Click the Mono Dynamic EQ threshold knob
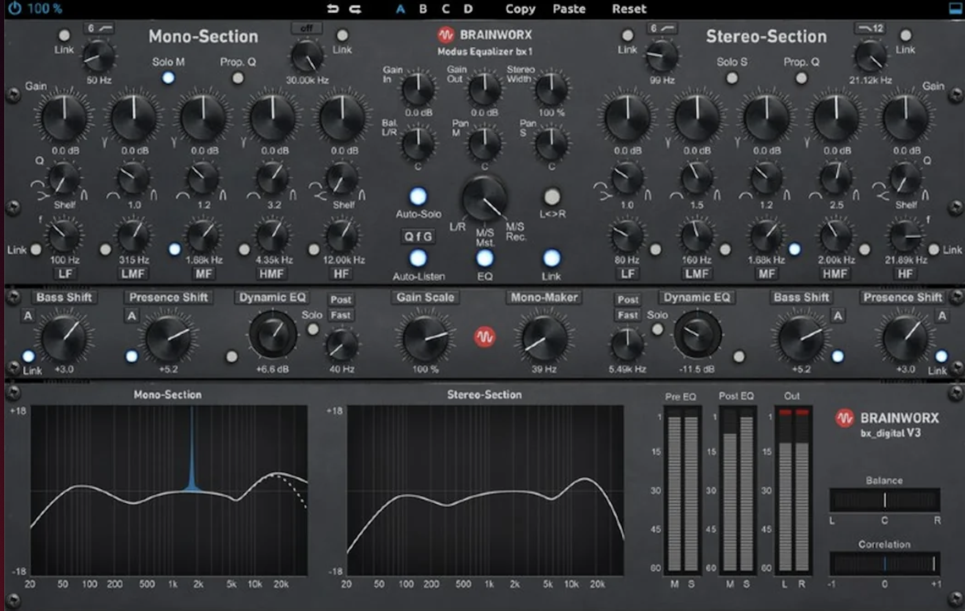The height and width of the screenshot is (611, 965). click(273, 334)
